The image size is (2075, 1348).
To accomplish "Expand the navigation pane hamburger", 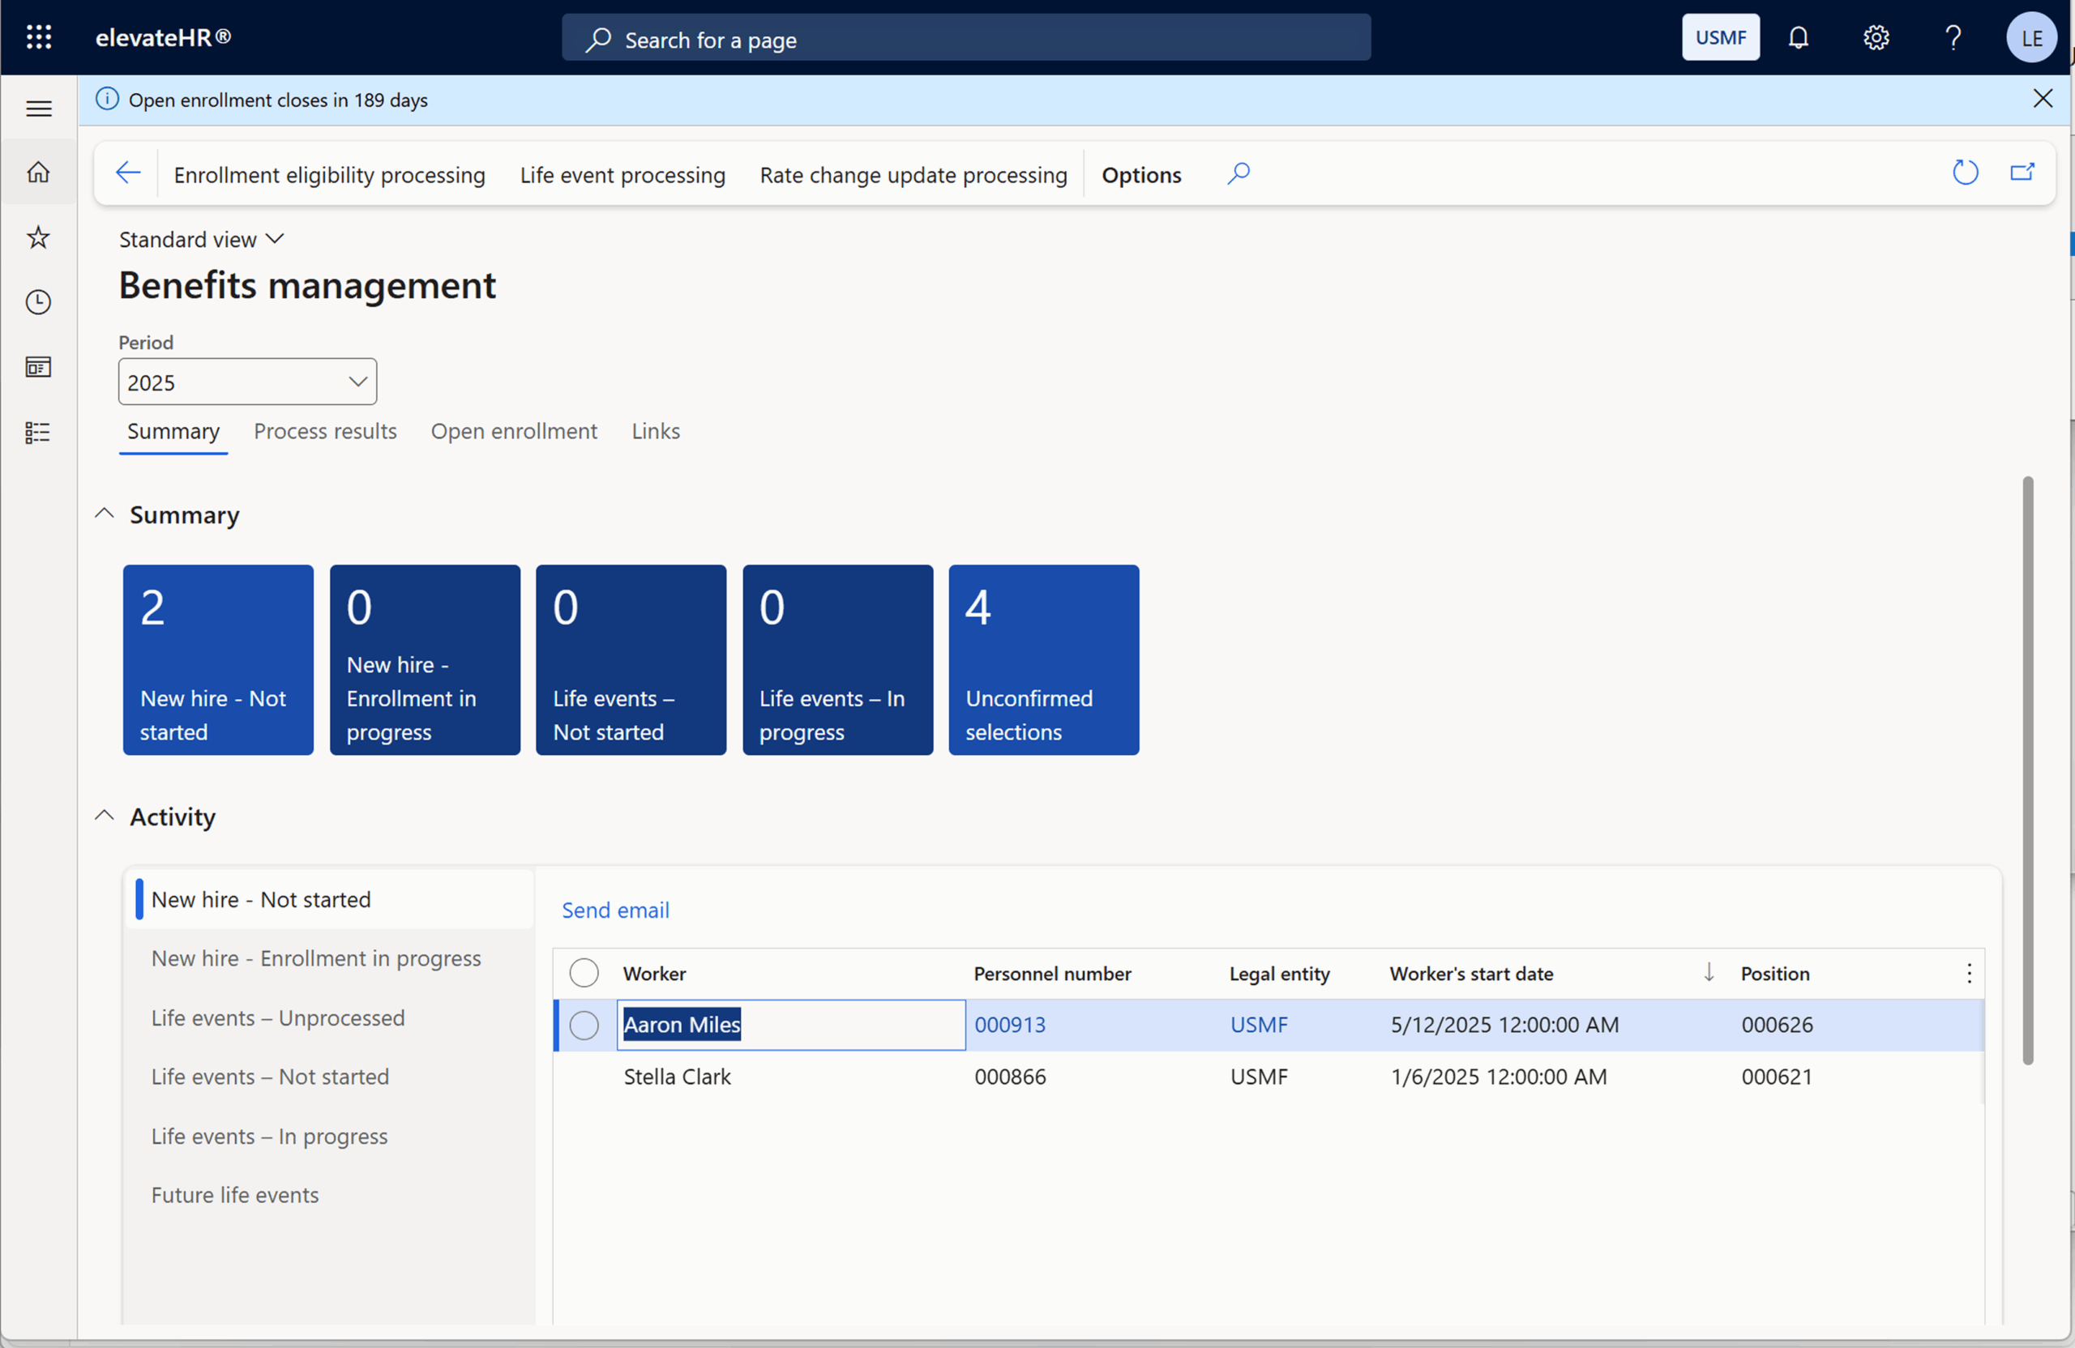I will tap(38, 108).
